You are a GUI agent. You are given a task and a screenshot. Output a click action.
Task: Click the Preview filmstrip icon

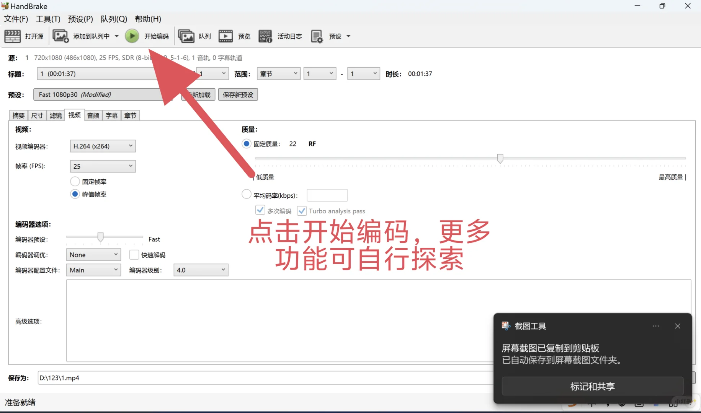click(225, 36)
